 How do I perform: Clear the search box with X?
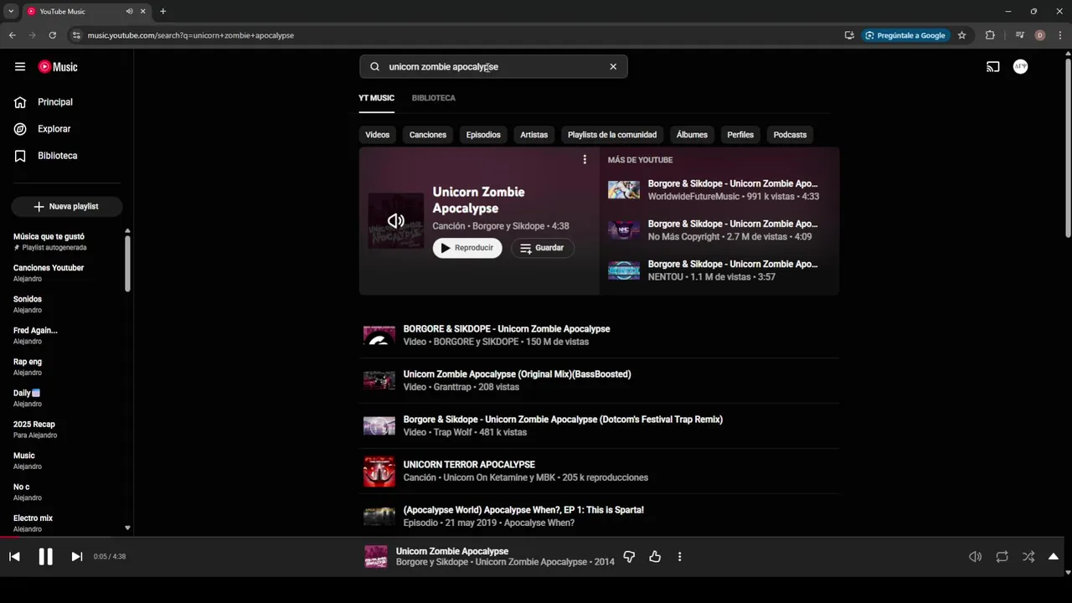613,67
